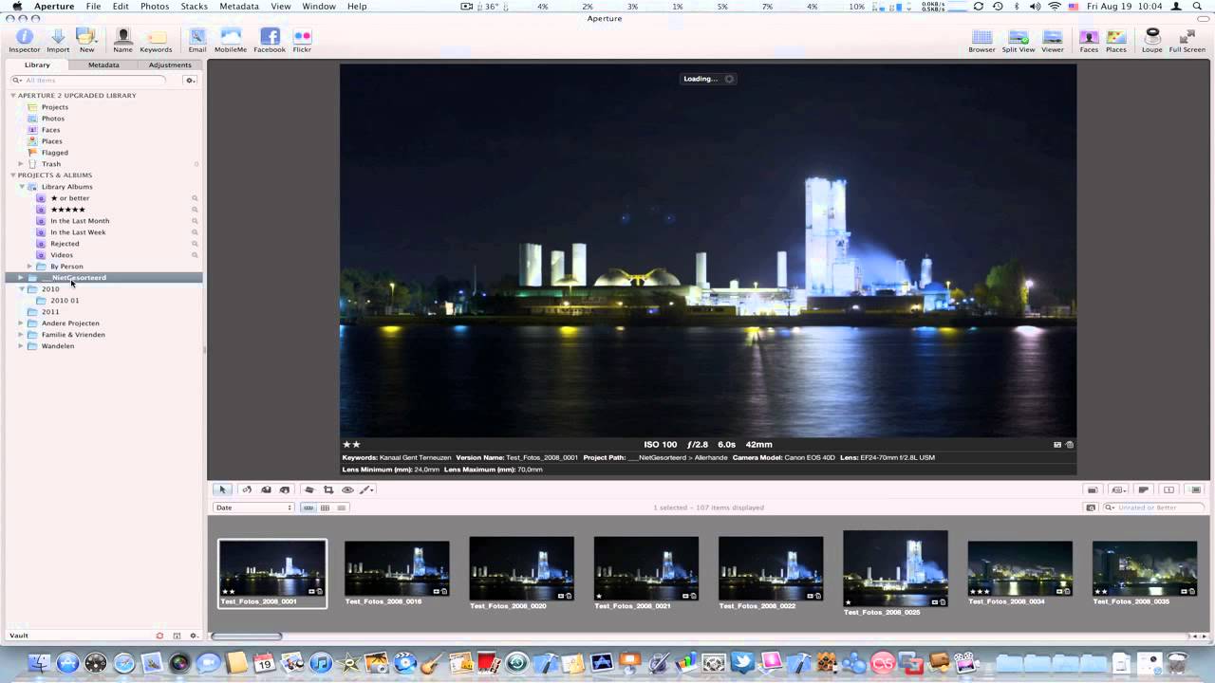This screenshot has width=1215, height=683.
Task: Select the Crop tool
Action: pos(328,489)
